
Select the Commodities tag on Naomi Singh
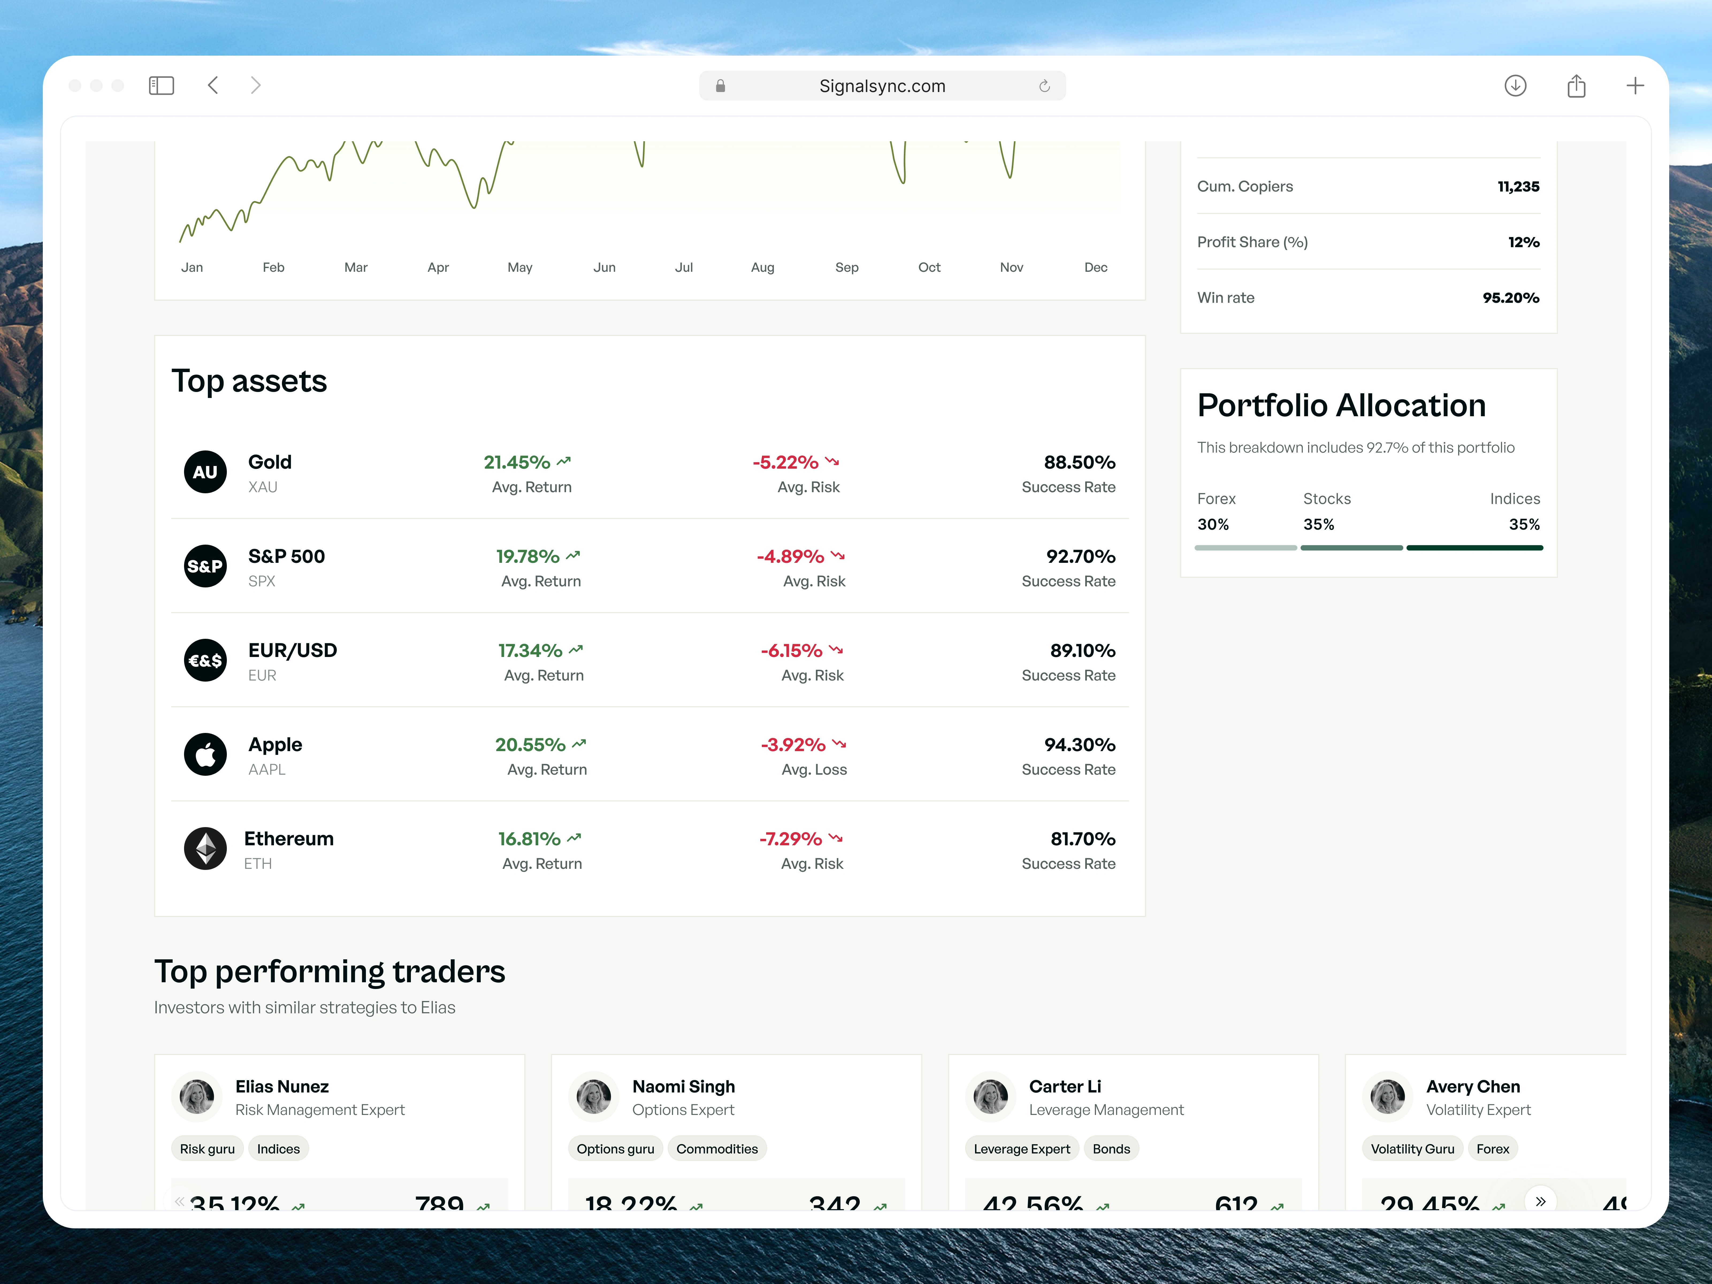717,1149
